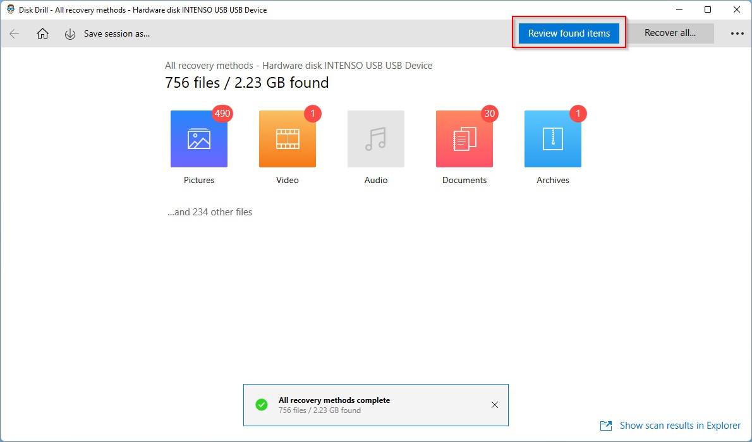
Task: Open the Documents category tile
Action: 464,139
